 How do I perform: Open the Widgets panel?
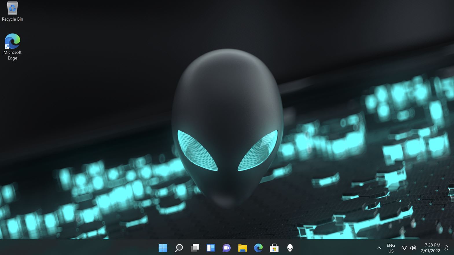point(211,248)
